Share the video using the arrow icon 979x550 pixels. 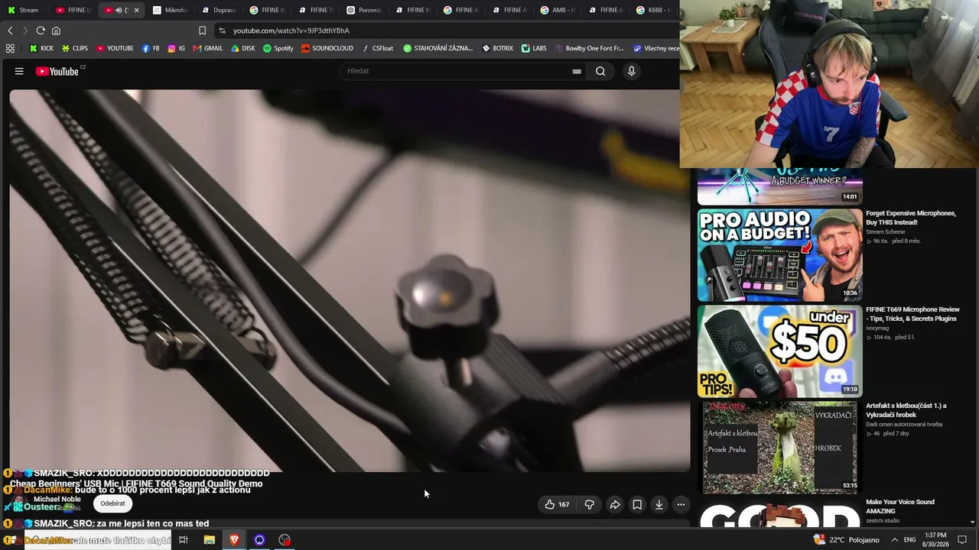614,504
